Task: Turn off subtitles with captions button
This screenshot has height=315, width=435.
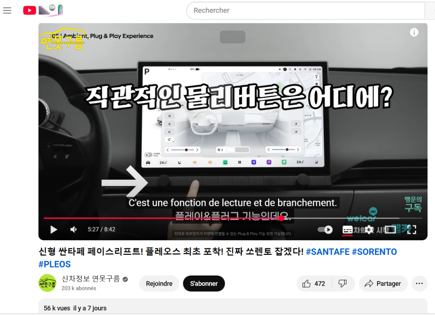Action: tap(347, 229)
